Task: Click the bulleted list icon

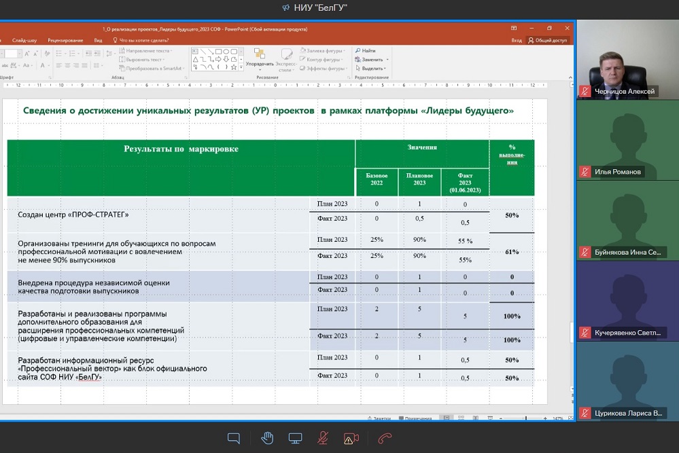Action: [60, 54]
